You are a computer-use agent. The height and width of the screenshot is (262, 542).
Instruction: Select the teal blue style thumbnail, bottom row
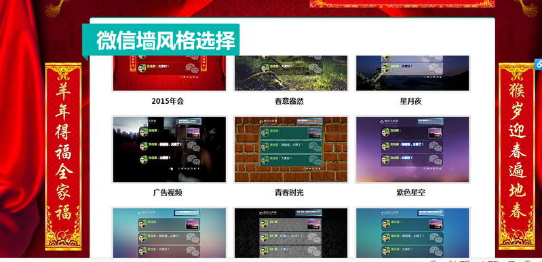412,232
